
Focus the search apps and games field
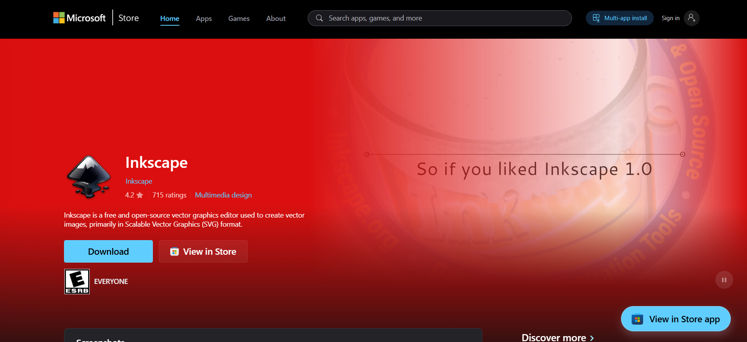[446, 18]
